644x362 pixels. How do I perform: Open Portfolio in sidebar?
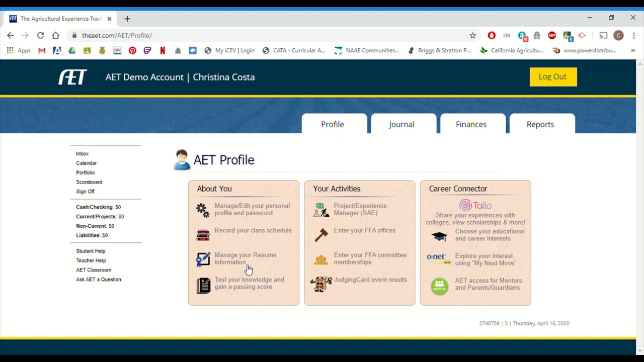click(85, 173)
